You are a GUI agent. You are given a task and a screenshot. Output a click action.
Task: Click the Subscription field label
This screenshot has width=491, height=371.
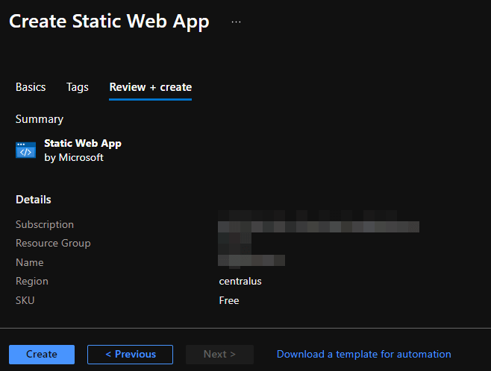click(x=45, y=224)
